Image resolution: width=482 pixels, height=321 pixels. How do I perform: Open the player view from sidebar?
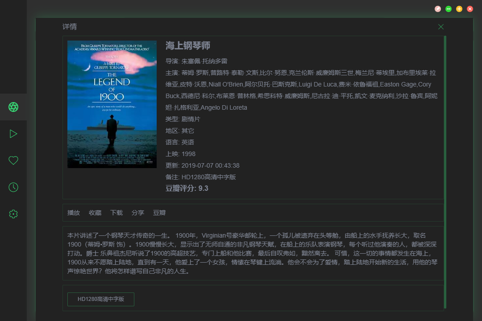13,134
